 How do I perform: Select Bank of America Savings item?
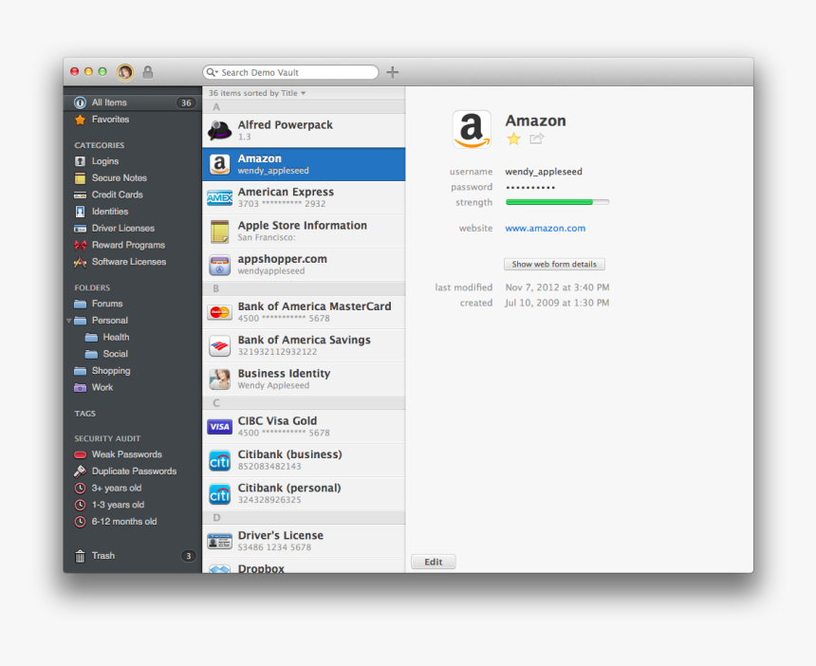click(x=304, y=345)
